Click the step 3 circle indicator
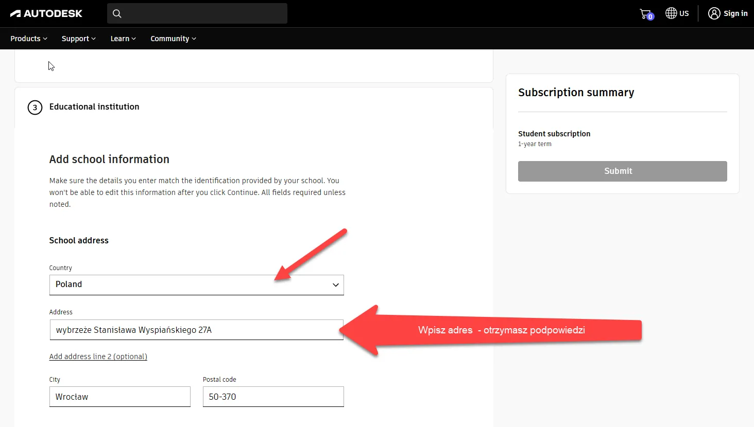Screen dimensions: 754x427 click(35, 108)
